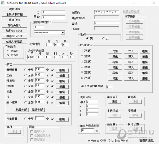
Task: Click the 选择全部 button
Action: click(22, 110)
